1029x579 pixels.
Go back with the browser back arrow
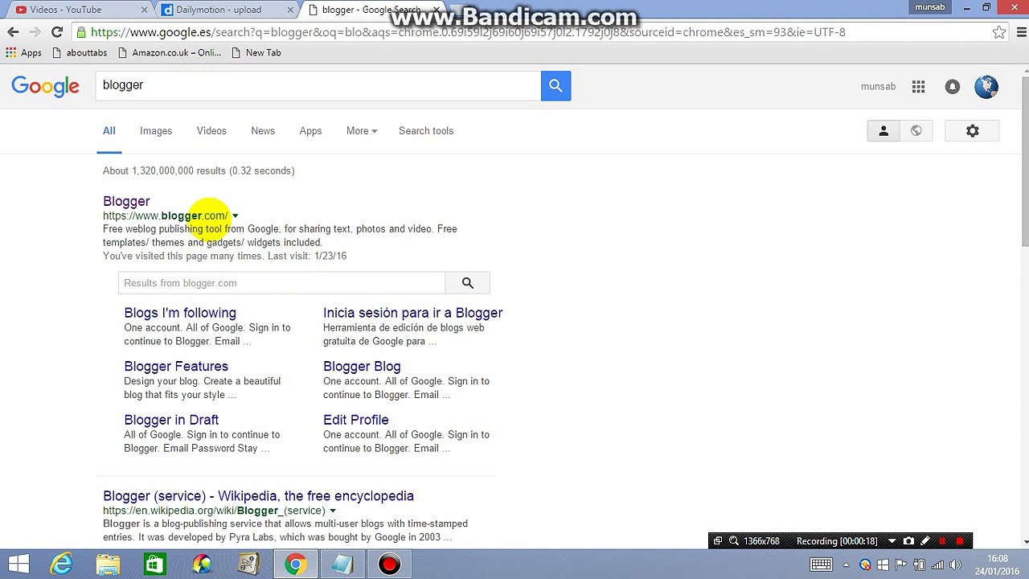click(x=13, y=32)
